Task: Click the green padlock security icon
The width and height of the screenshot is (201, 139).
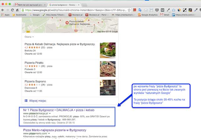Action: [23, 10]
